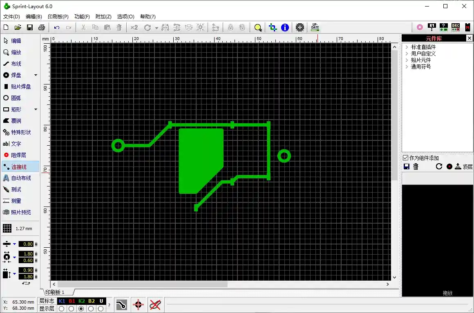Select K2 layer radio button
Screen dimensions: 474x313
coord(81,309)
